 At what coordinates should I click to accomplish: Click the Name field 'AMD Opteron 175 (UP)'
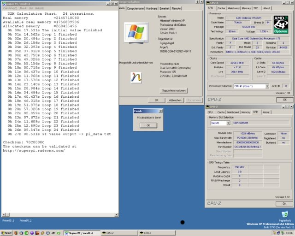248,18
